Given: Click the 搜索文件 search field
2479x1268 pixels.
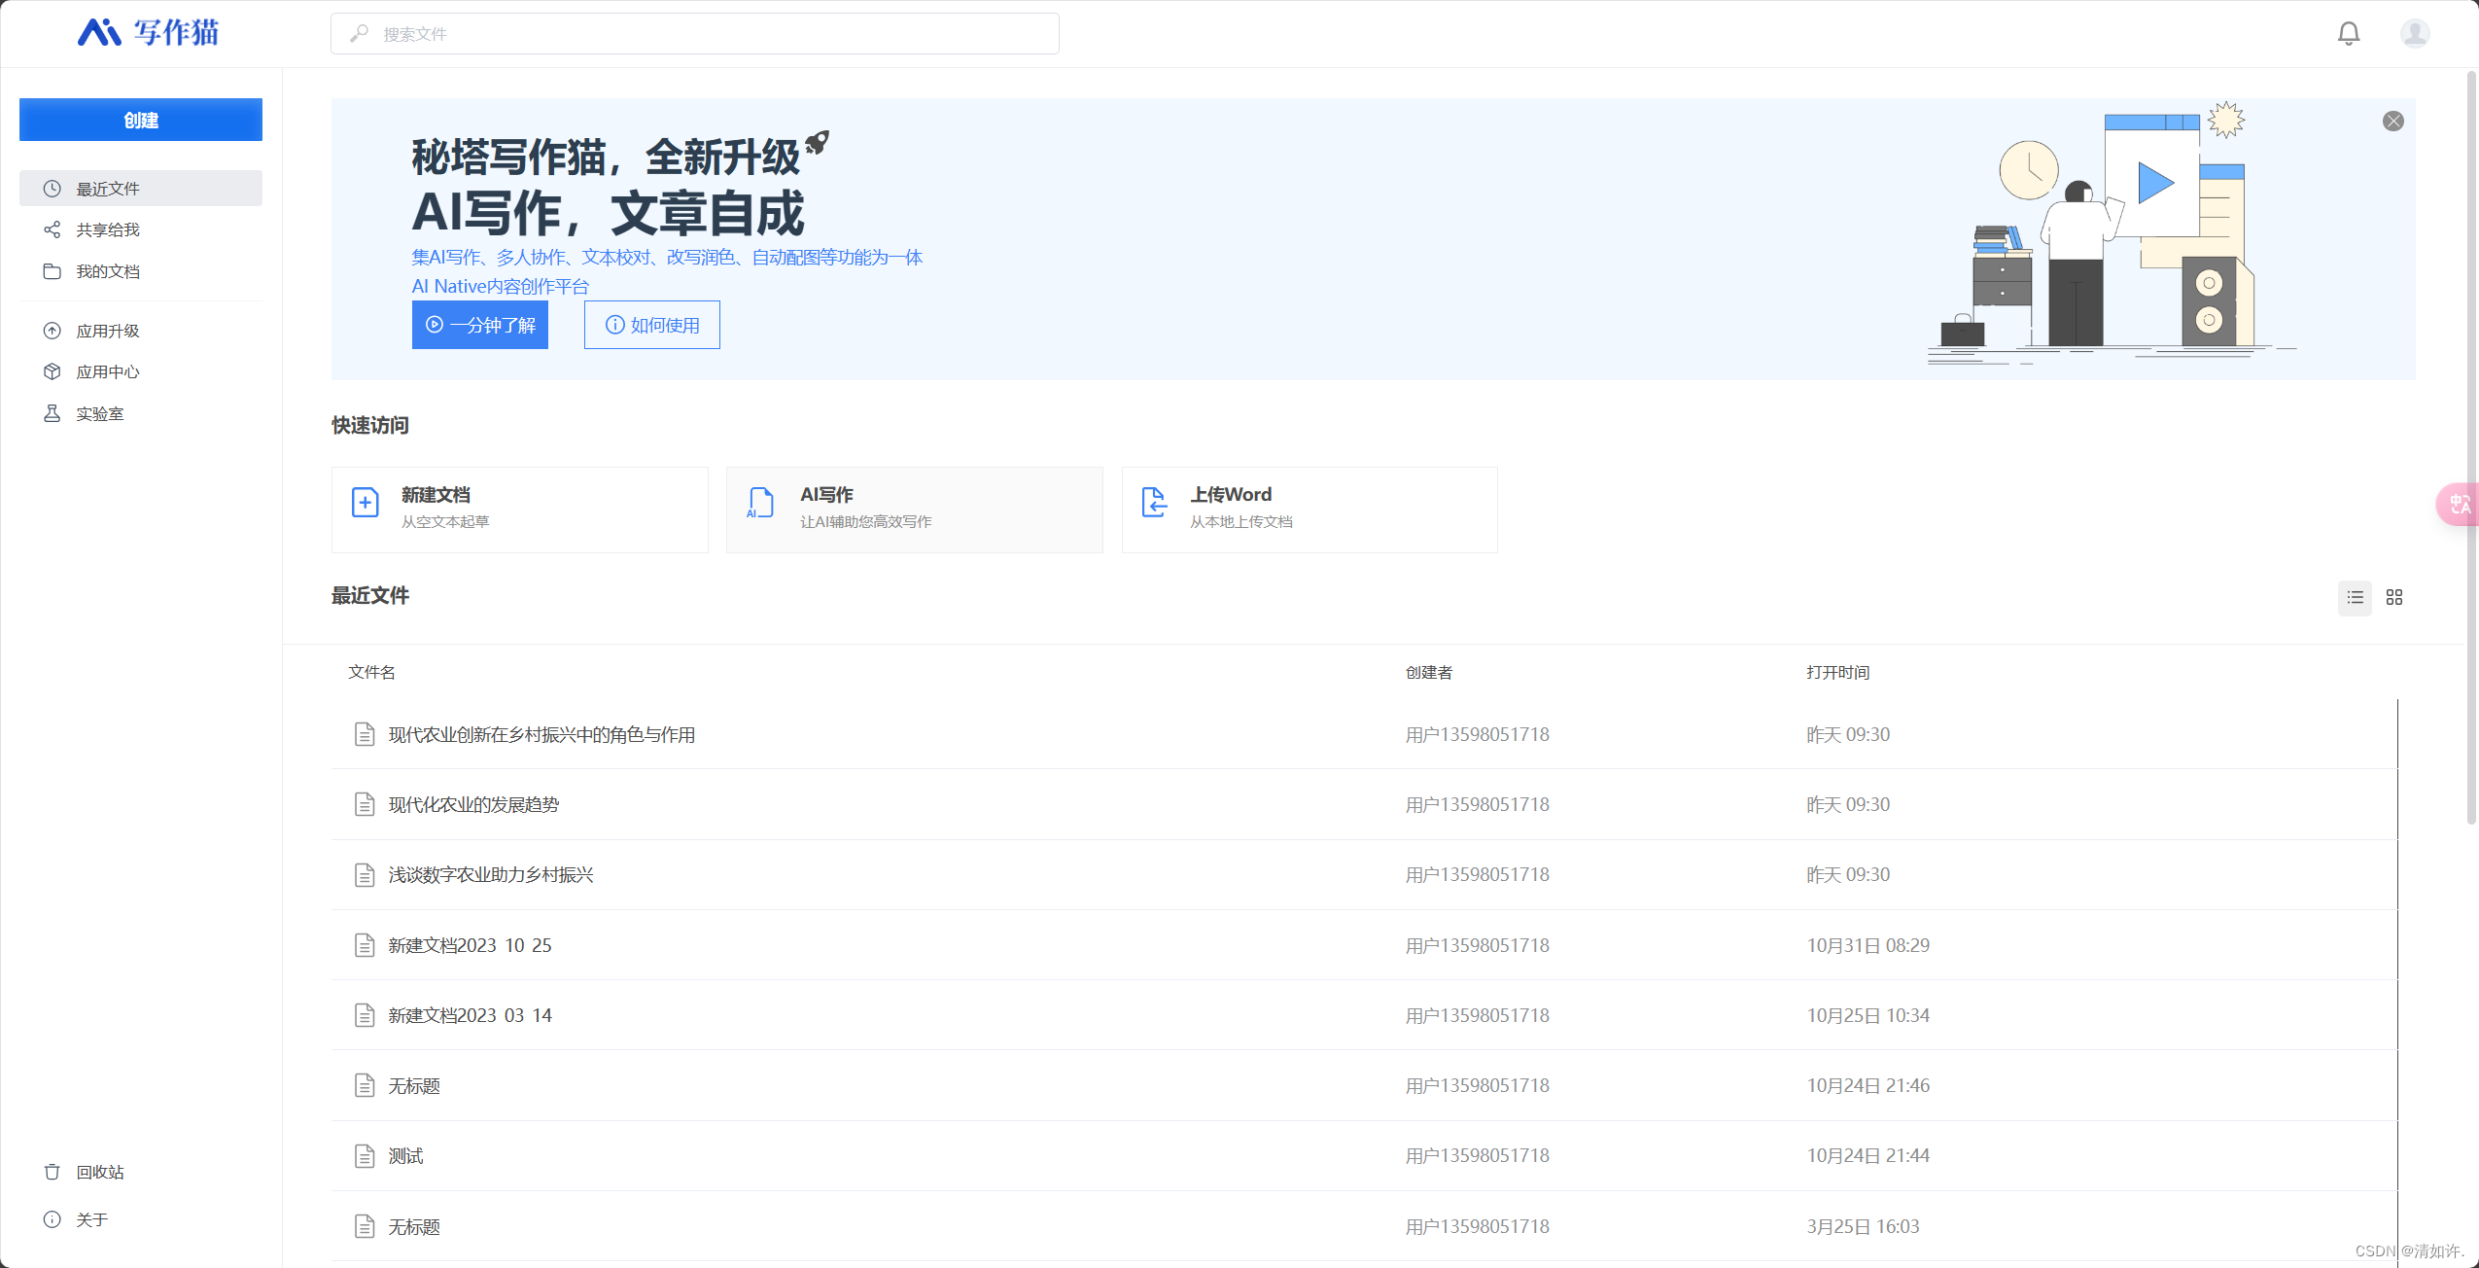Looking at the screenshot, I should (694, 34).
